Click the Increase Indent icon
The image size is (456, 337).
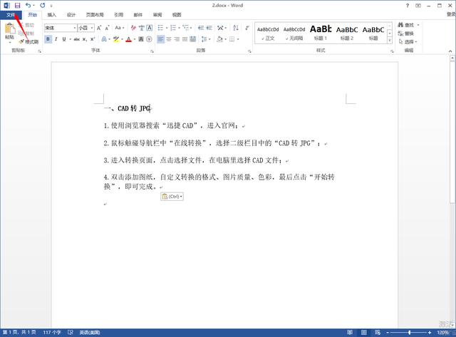coord(209,28)
